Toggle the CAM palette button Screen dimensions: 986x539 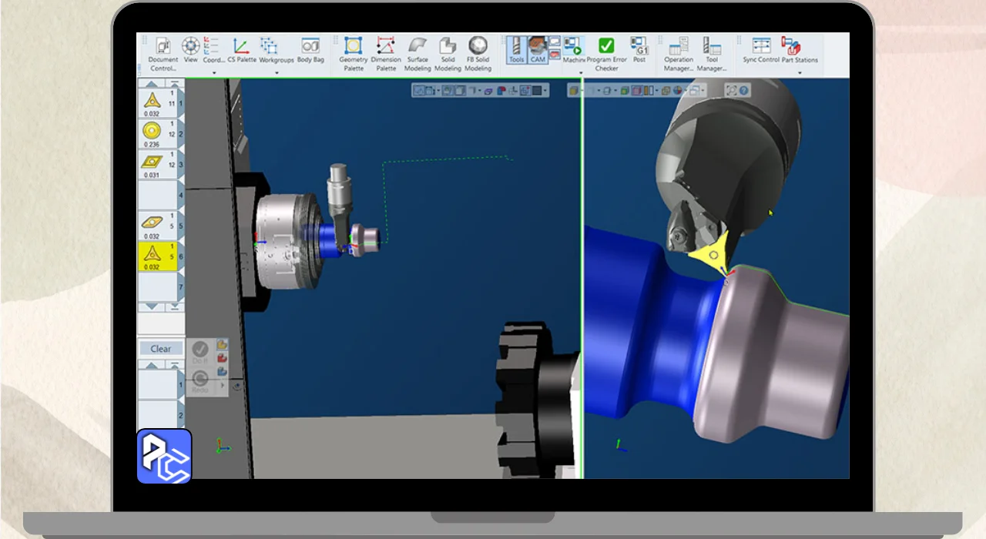click(x=537, y=49)
